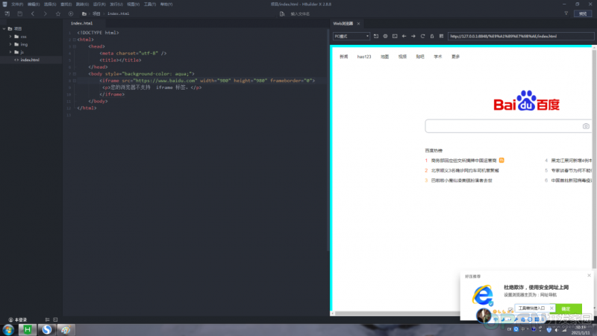Save the file with the floppy icon

pyautogui.click(x=20, y=13)
